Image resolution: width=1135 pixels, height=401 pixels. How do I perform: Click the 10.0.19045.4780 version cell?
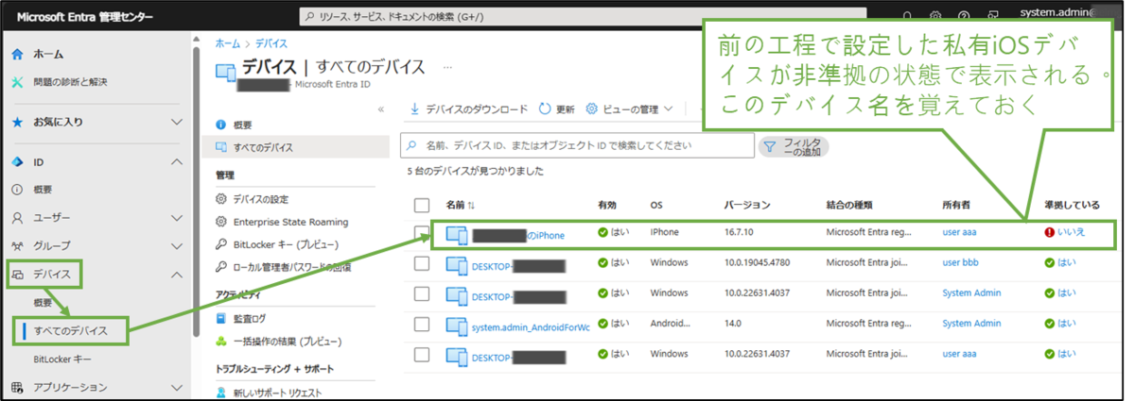pos(758,262)
